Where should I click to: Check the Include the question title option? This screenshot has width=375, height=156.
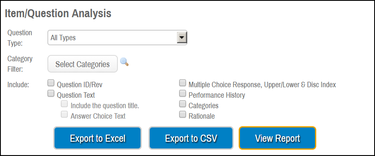click(64, 104)
